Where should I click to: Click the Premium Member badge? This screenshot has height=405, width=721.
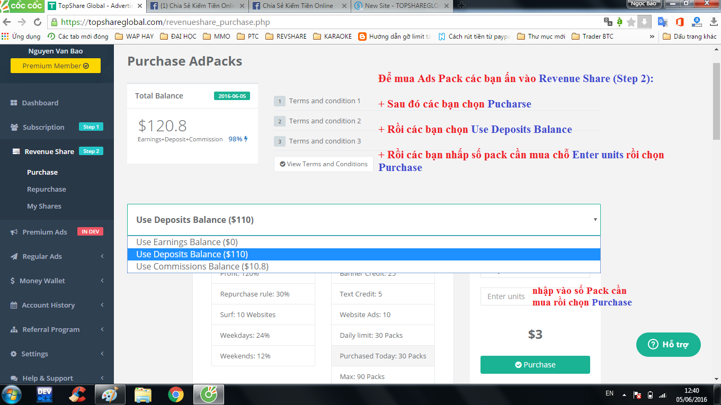pos(56,66)
